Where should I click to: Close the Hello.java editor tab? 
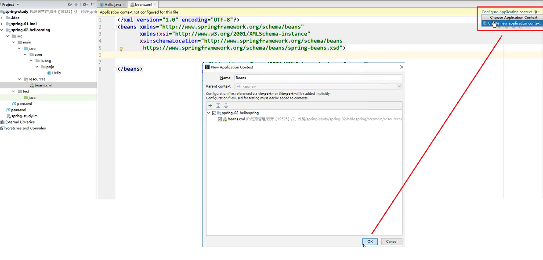coord(124,4)
